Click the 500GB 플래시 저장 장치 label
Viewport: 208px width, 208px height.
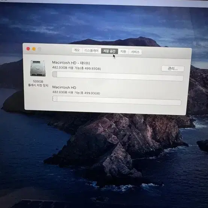click(38, 83)
